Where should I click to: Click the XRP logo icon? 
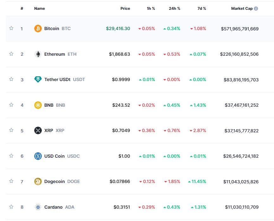[x=38, y=130]
